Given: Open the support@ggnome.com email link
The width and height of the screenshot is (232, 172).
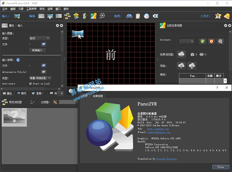Looking at the screenshot, I should pos(159,132).
